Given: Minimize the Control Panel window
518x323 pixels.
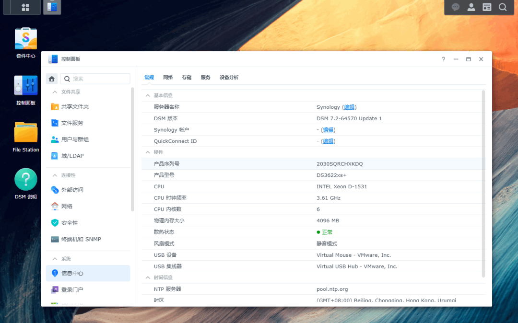Looking at the screenshot, I should (456, 59).
